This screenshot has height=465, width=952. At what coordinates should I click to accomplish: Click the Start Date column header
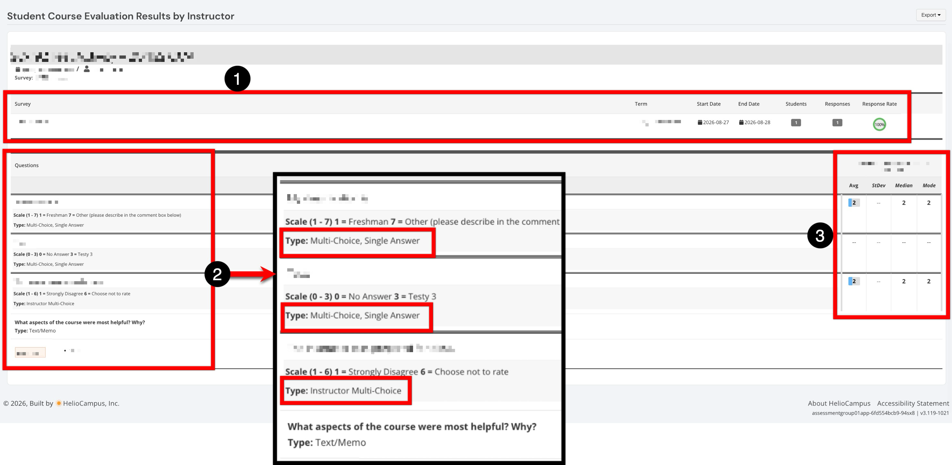pyautogui.click(x=708, y=104)
